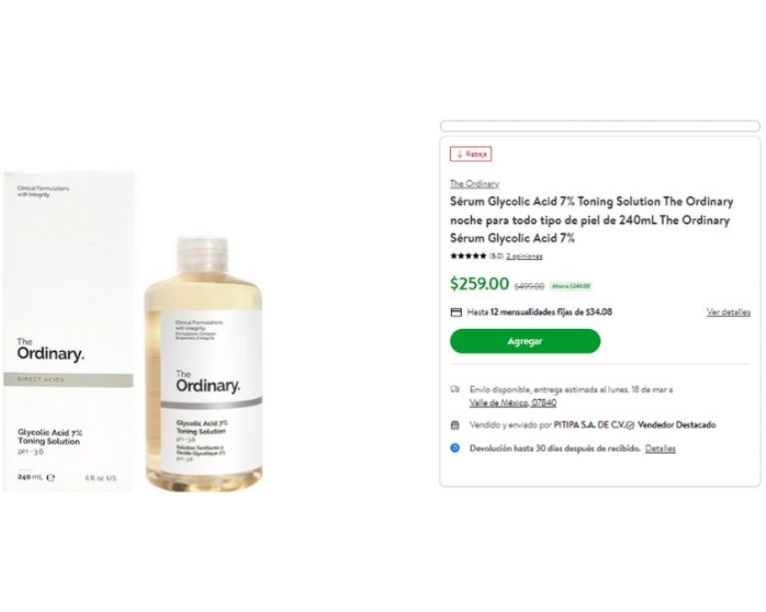Click the Sérum Glycolic Acid product title
Image resolution: width=766 pixels, height=612 pixels.
(591, 220)
